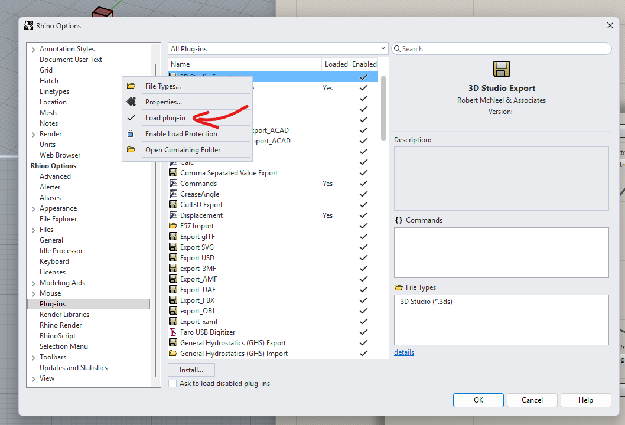Open the All Plug-ins filter dropdown

(278, 49)
